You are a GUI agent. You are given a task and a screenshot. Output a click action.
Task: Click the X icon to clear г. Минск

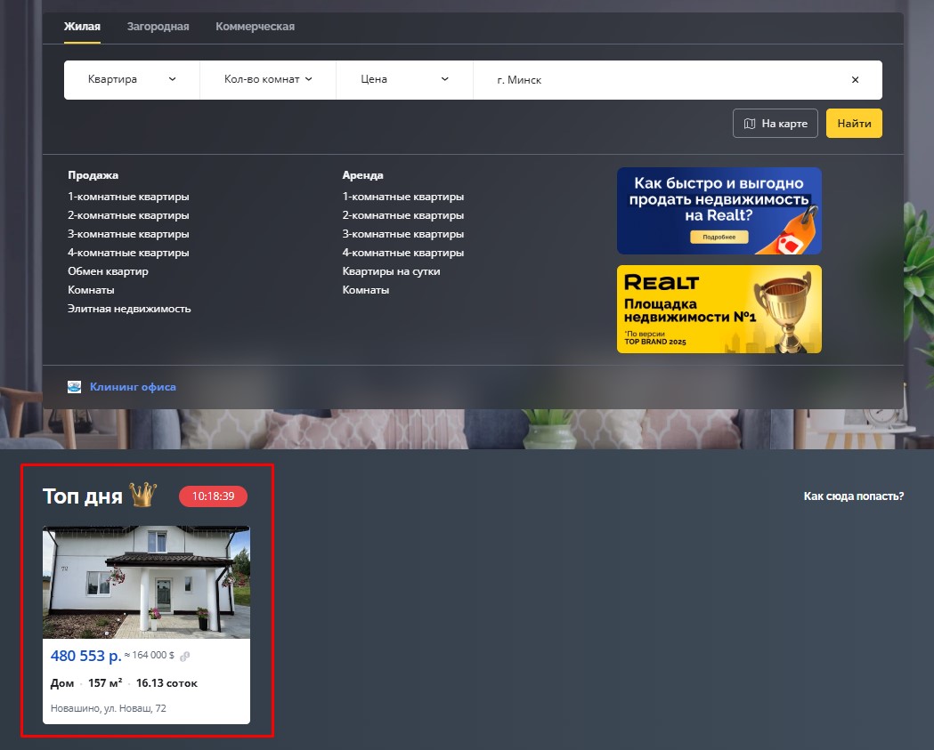[x=855, y=80]
